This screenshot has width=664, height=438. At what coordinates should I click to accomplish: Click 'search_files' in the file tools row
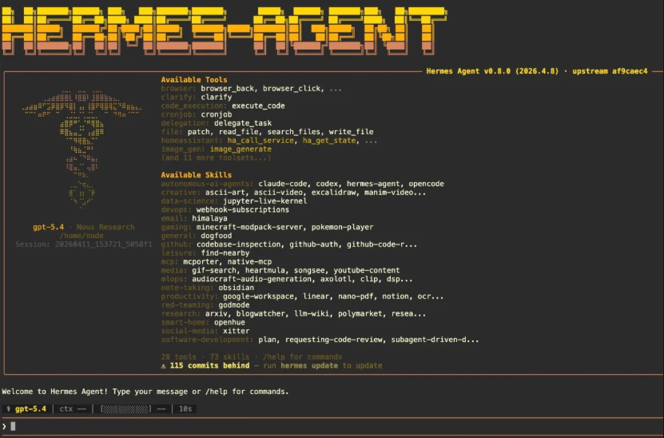click(x=293, y=132)
